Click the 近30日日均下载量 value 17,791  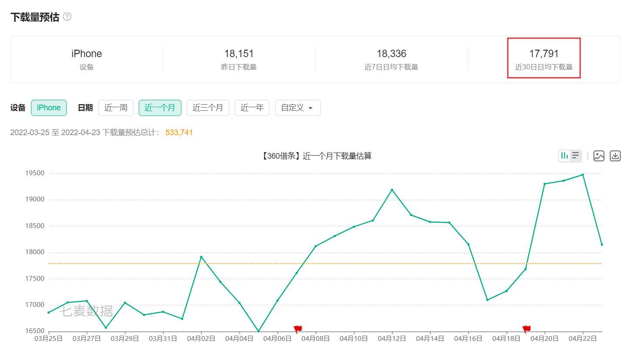click(x=544, y=54)
